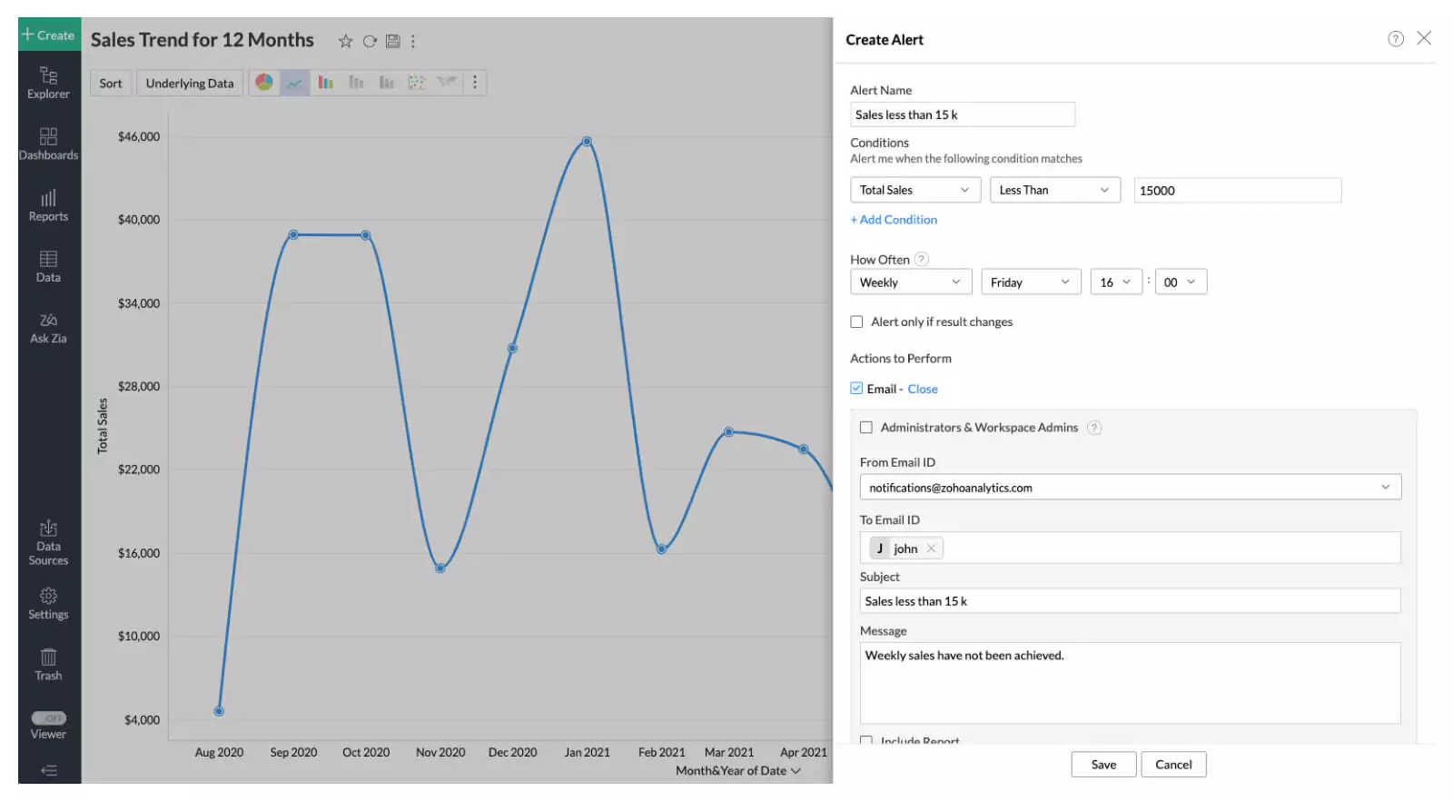Screen dimensions: 1453x801
Task: Go to Dashboards in the sidebar
Action: 48,144
